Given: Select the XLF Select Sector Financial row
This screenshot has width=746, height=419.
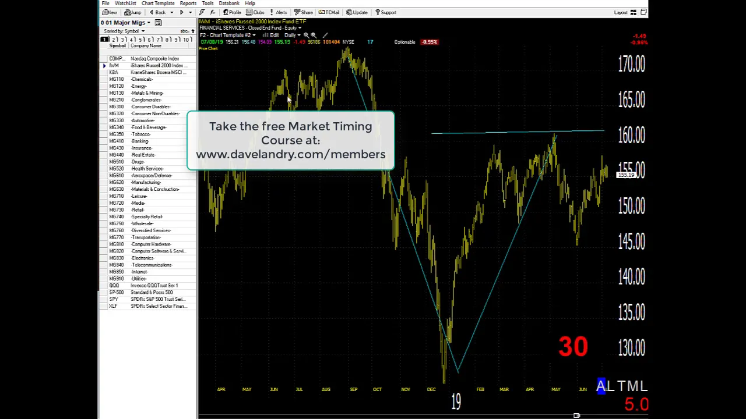Looking at the screenshot, I should click(148, 306).
